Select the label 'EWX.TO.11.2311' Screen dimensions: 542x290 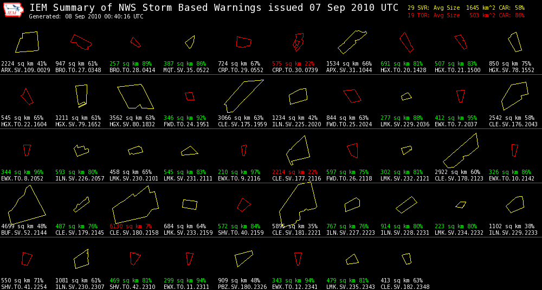[x=186, y=287]
